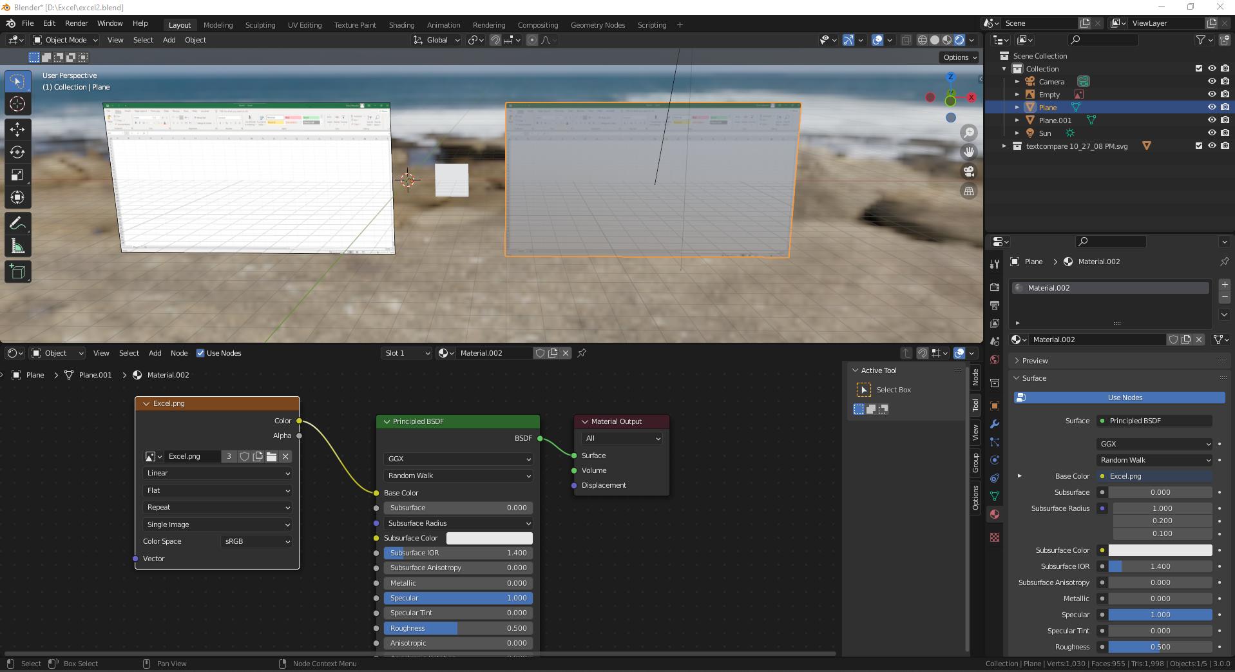Viewport: 1235px width, 672px height.
Task: Open sRGB Color Space dropdown
Action: coord(256,541)
